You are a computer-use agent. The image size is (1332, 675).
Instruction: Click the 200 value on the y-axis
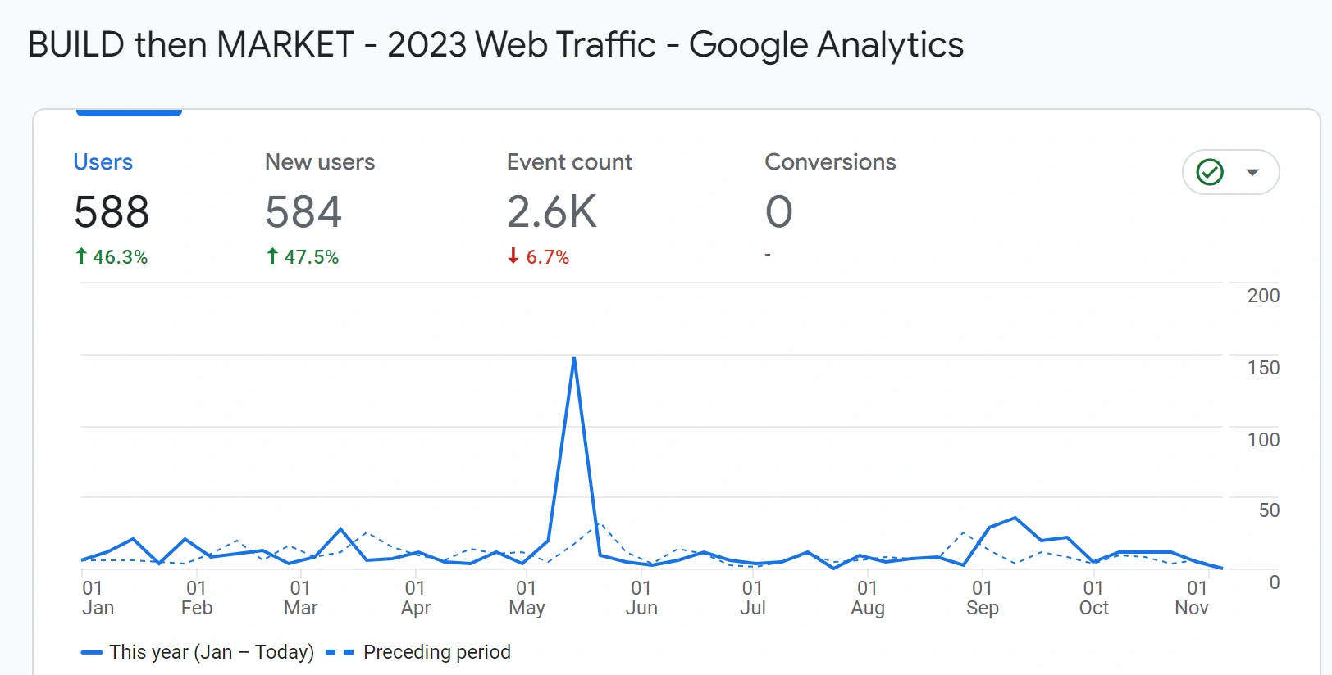1264,296
